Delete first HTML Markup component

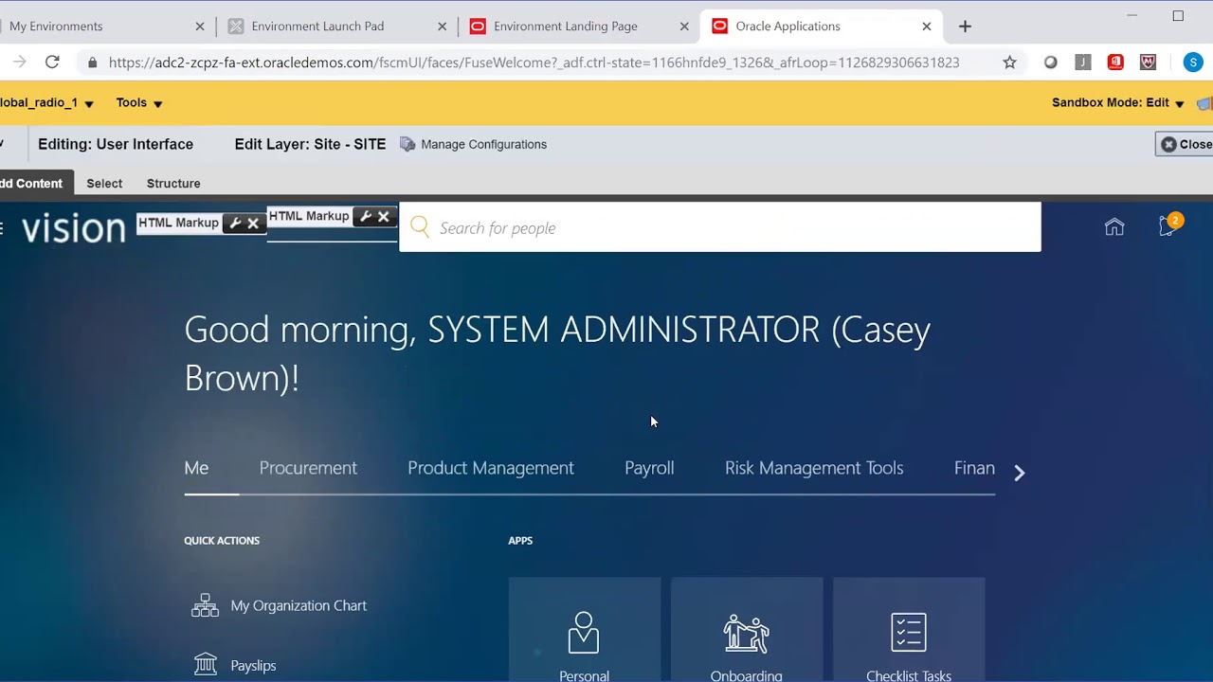tap(253, 224)
